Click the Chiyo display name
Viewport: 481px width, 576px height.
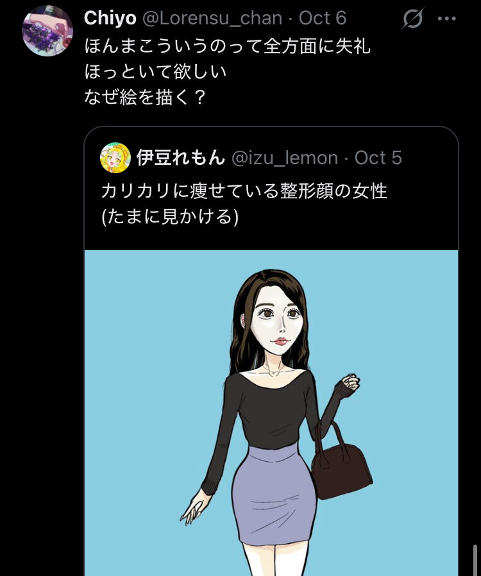coord(110,18)
